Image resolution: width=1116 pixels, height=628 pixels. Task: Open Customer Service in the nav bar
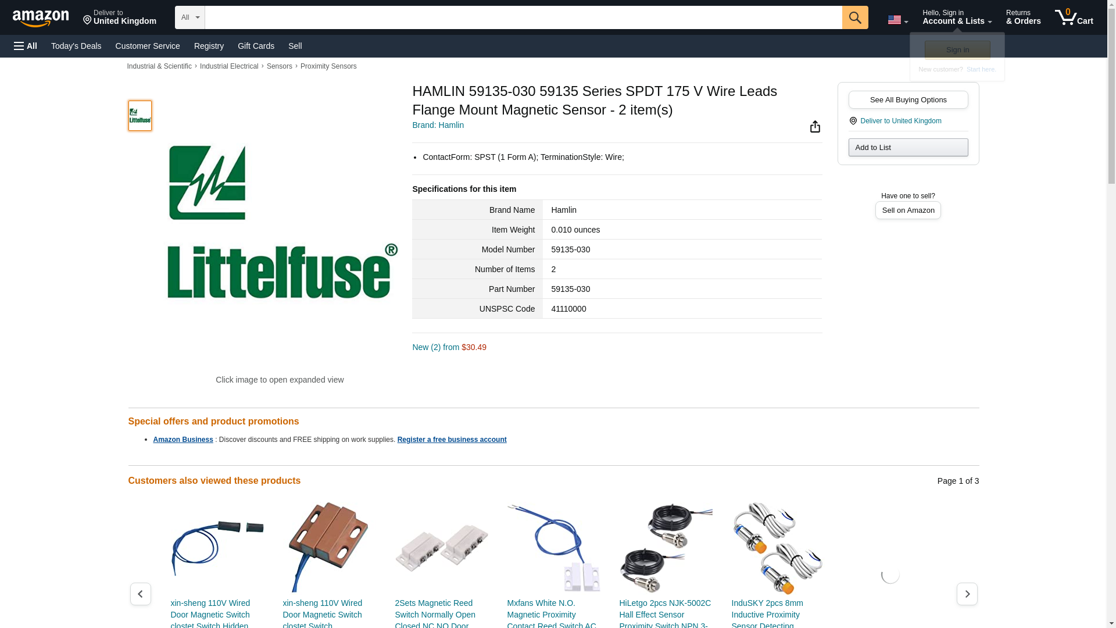(x=148, y=46)
